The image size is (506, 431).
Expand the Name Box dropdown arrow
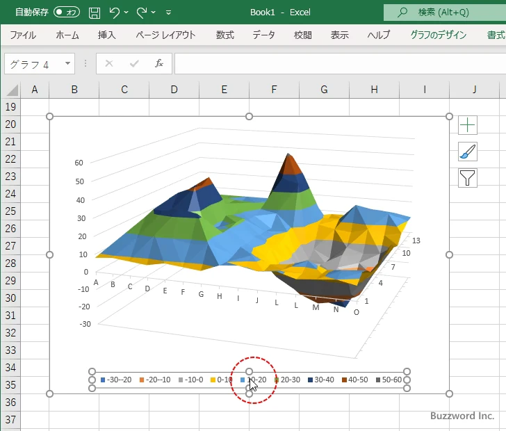click(68, 63)
